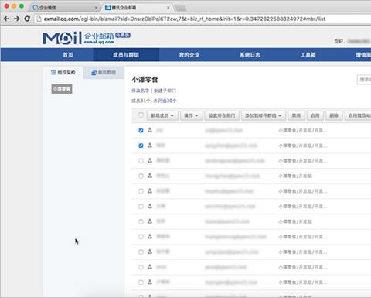Image resolution: width=371 pixels, height=298 pixels.
Task: Close the 企业微信 browser tab
Action: click(96, 8)
